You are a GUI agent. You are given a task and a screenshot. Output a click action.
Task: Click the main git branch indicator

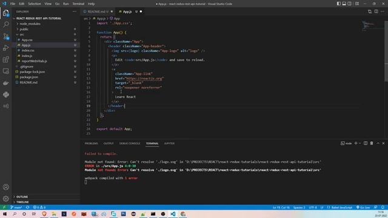[x=16, y=207]
